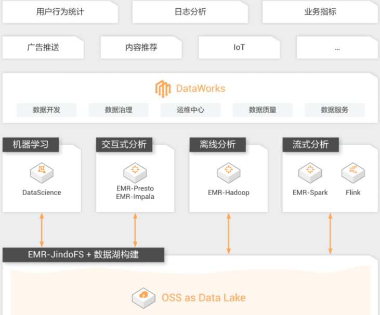Screen dimensions: 380x315
Task: Click the EMR-Spark label
Action: pyautogui.click(x=310, y=193)
